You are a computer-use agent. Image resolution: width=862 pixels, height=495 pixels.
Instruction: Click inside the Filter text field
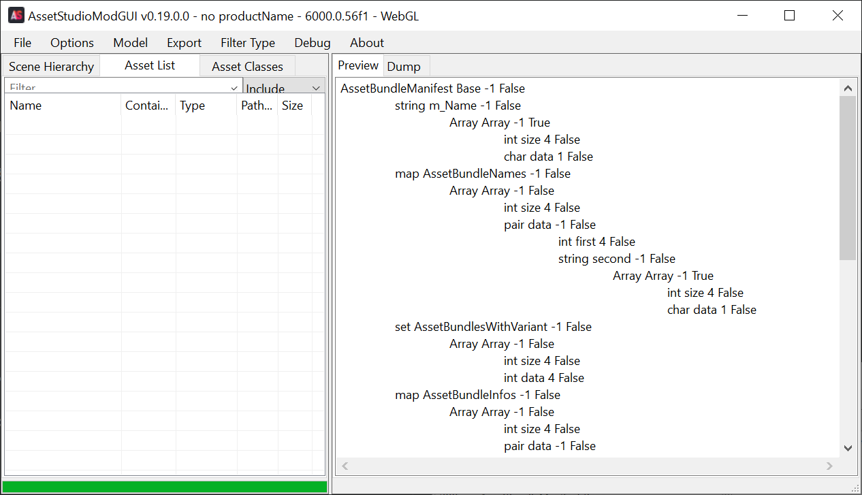tap(116, 87)
